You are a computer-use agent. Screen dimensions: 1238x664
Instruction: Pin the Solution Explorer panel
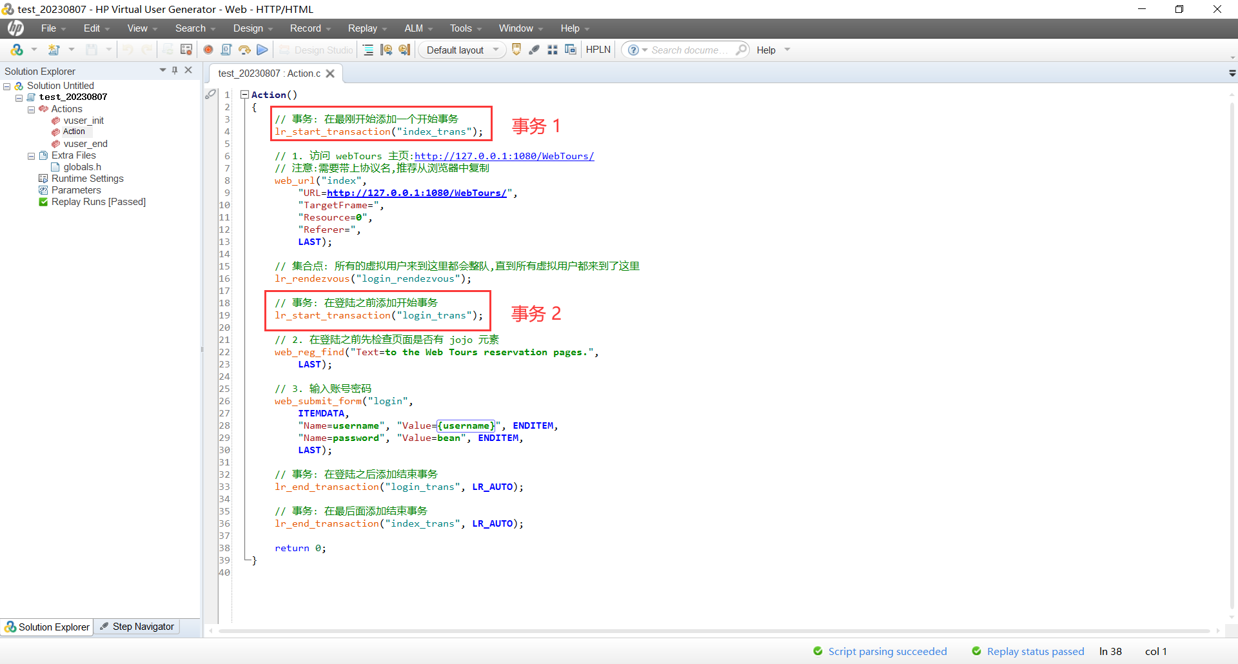click(x=175, y=70)
